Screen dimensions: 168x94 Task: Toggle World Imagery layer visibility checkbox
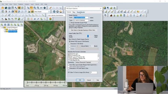(x=5, y=31)
